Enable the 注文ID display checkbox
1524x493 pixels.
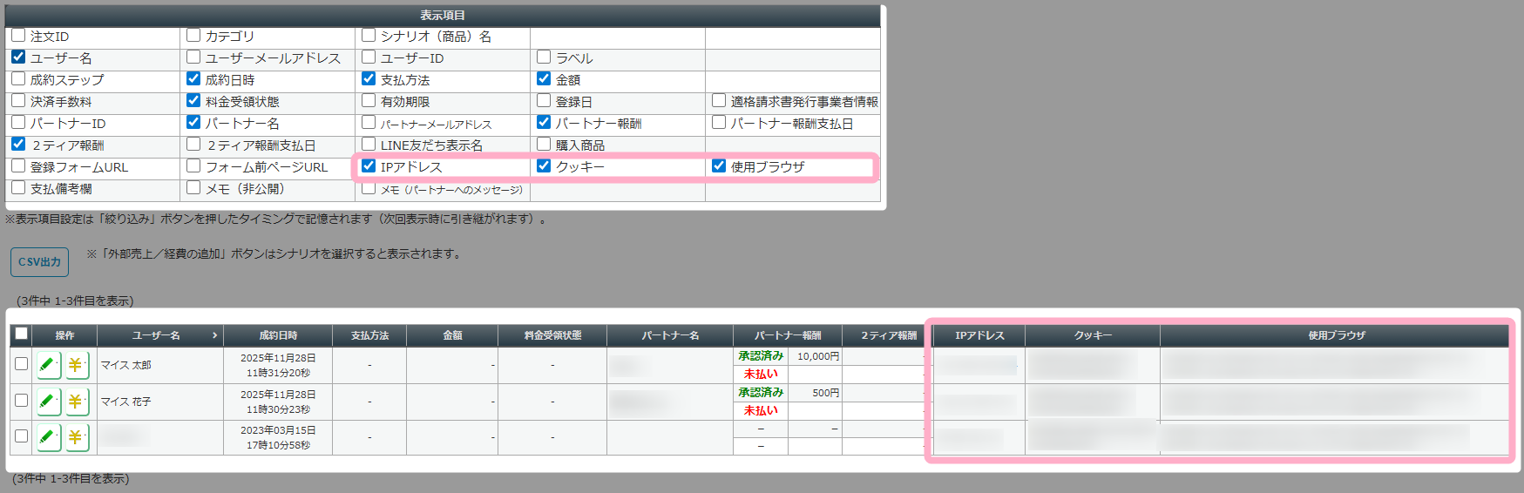(x=18, y=36)
